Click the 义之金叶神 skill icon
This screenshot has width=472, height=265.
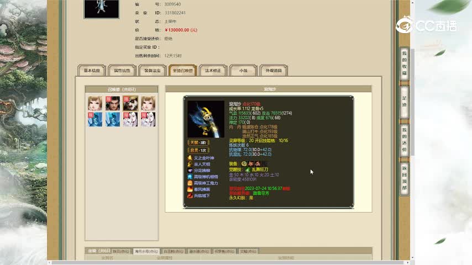coord(190,158)
